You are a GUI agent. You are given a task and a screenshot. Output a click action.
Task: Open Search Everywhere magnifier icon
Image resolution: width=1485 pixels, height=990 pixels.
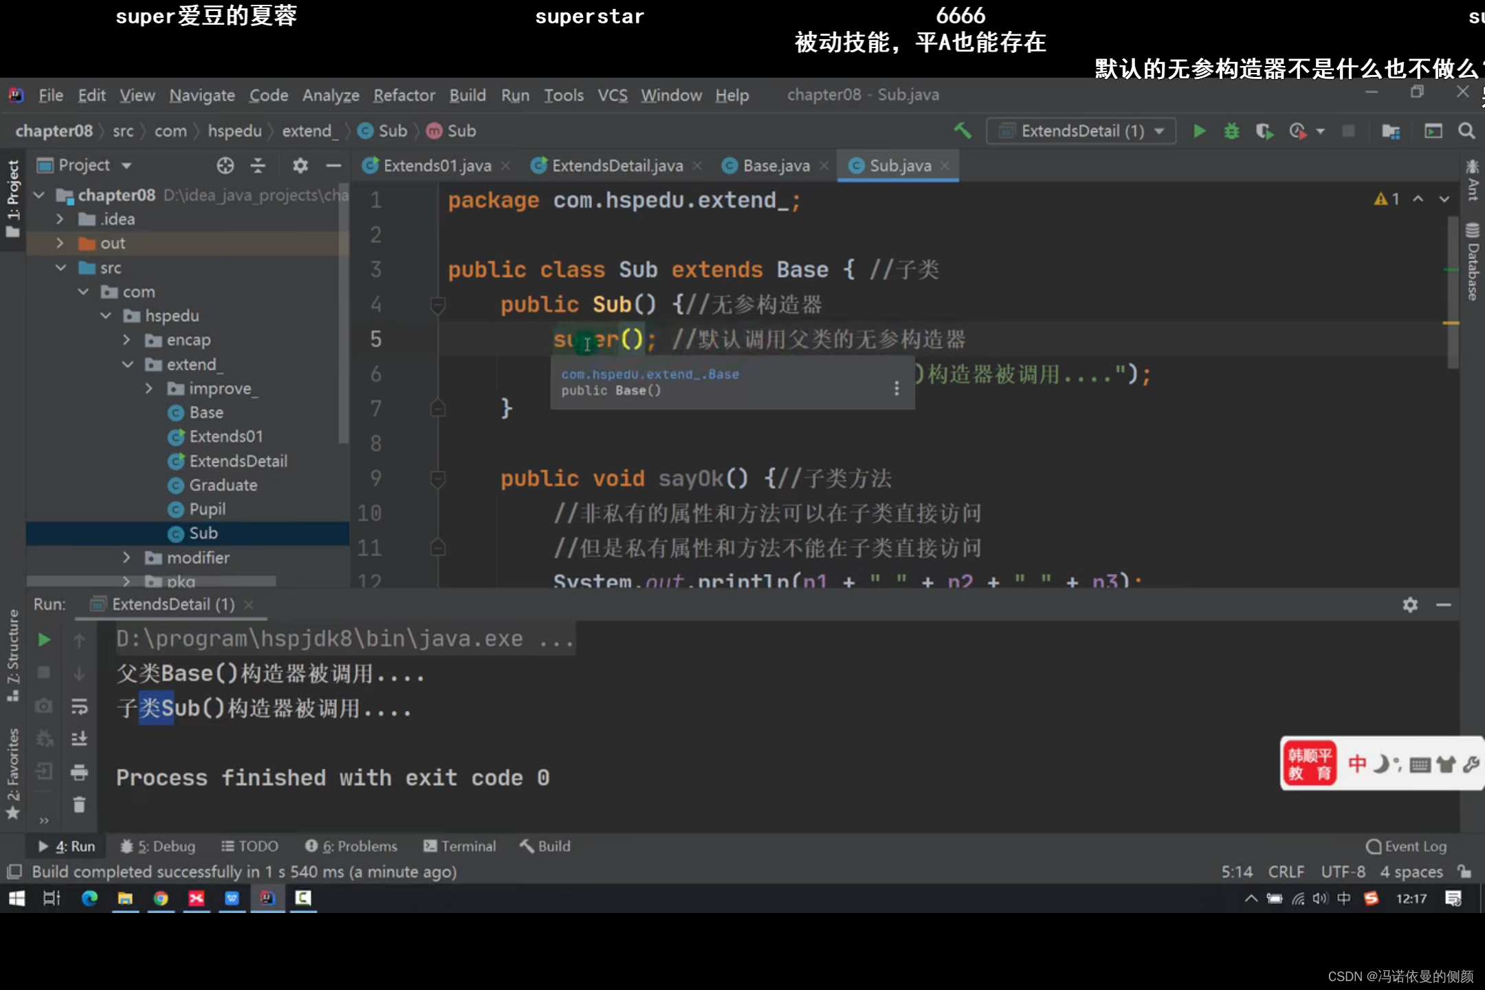(x=1466, y=131)
